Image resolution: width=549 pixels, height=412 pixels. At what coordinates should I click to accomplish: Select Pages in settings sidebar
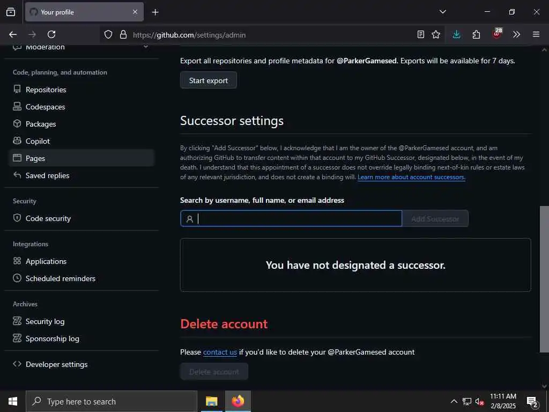81,158
